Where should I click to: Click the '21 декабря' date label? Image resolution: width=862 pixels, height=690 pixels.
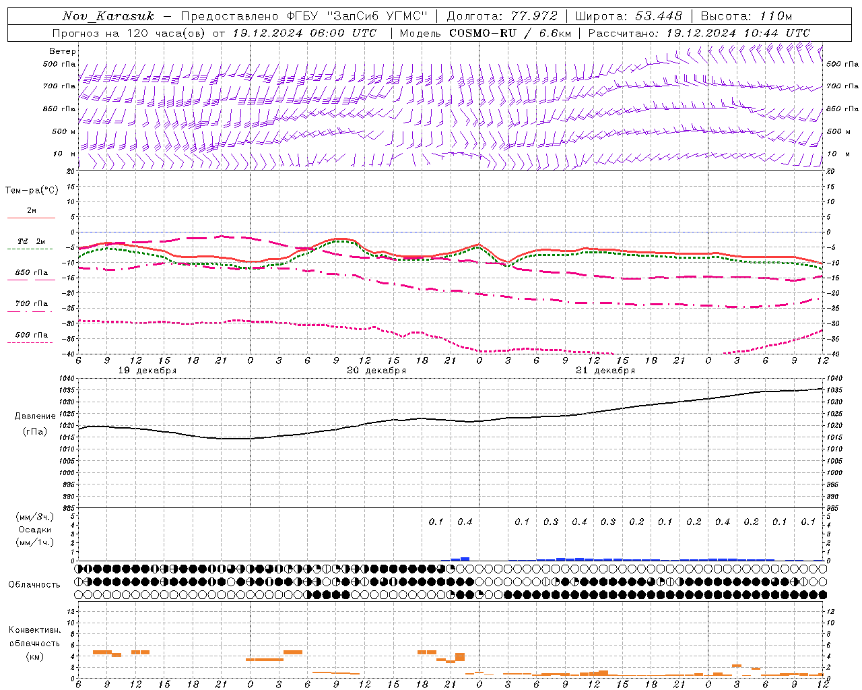click(x=605, y=371)
